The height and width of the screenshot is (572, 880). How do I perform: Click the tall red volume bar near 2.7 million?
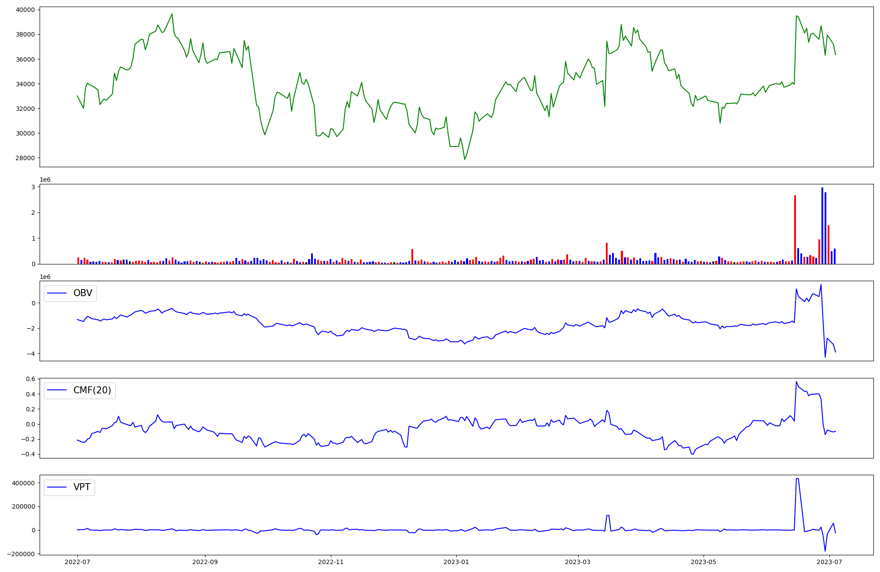tap(795, 229)
